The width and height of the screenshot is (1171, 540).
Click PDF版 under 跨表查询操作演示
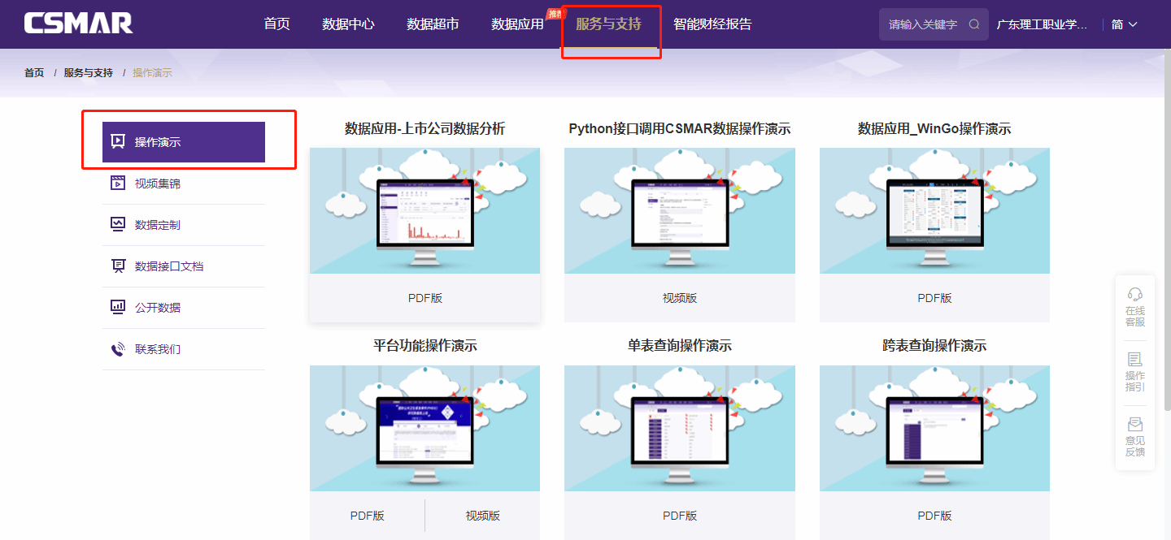(934, 516)
